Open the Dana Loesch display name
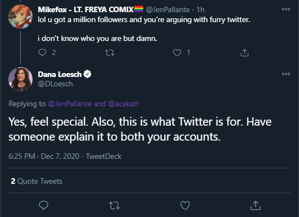The image size is (299, 217). click(x=60, y=74)
